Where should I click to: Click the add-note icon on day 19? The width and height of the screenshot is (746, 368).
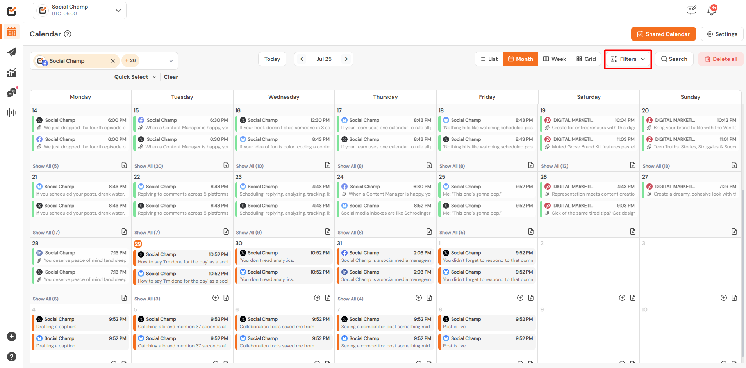[x=633, y=165]
